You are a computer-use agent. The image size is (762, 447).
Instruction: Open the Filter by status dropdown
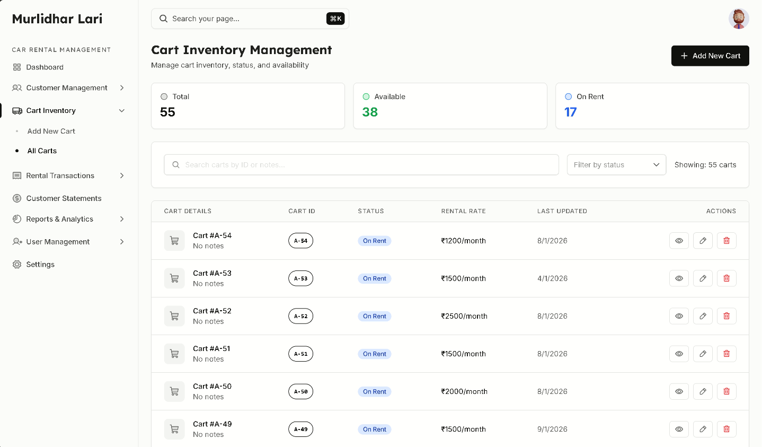(616, 164)
